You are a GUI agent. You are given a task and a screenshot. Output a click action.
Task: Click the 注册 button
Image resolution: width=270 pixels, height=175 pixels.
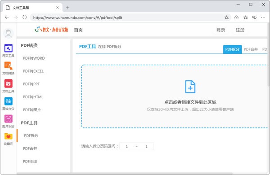(x=240, y=30)
